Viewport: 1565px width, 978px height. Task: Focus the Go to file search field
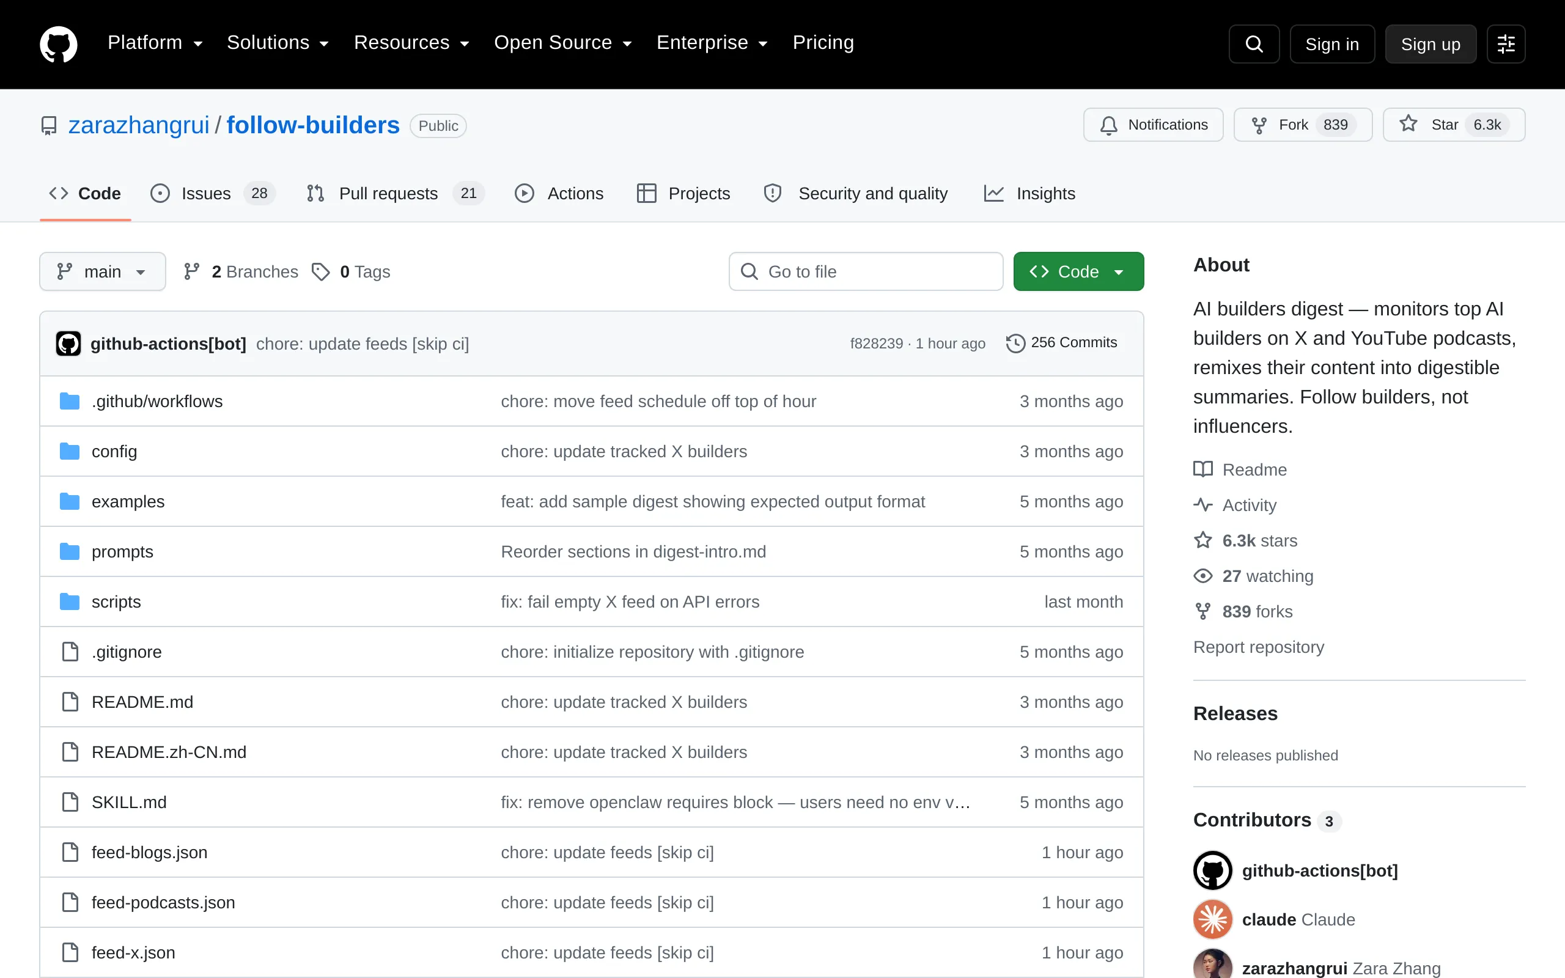[866, 271]
